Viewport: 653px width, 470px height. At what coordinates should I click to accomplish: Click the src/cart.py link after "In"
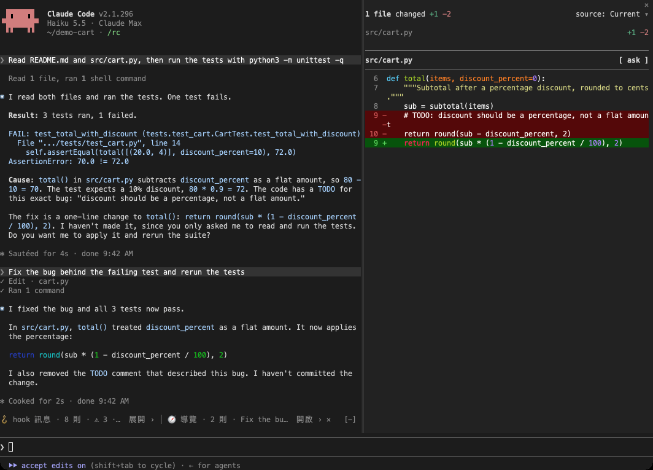click(x=45, y=327)
